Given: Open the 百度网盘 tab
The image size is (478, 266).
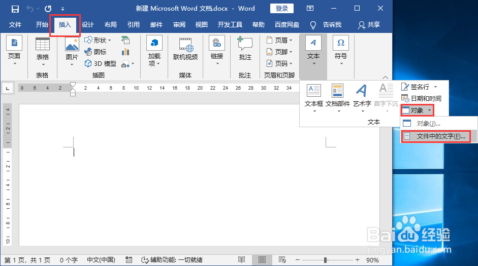Looking at the screenshot, I should 287,25.
